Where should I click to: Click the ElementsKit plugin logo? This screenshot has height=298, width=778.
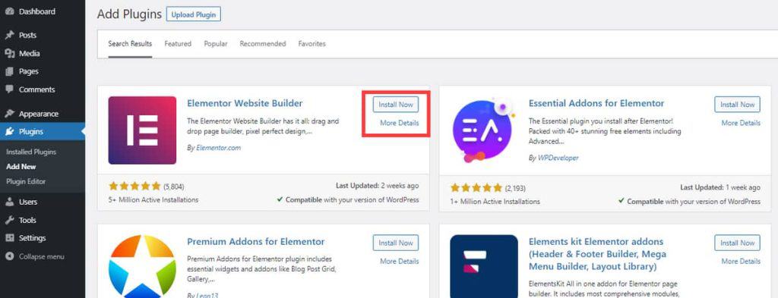point(484,266)
